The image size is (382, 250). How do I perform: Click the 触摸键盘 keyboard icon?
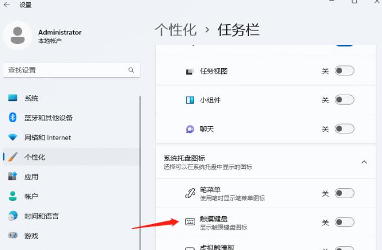190,222
